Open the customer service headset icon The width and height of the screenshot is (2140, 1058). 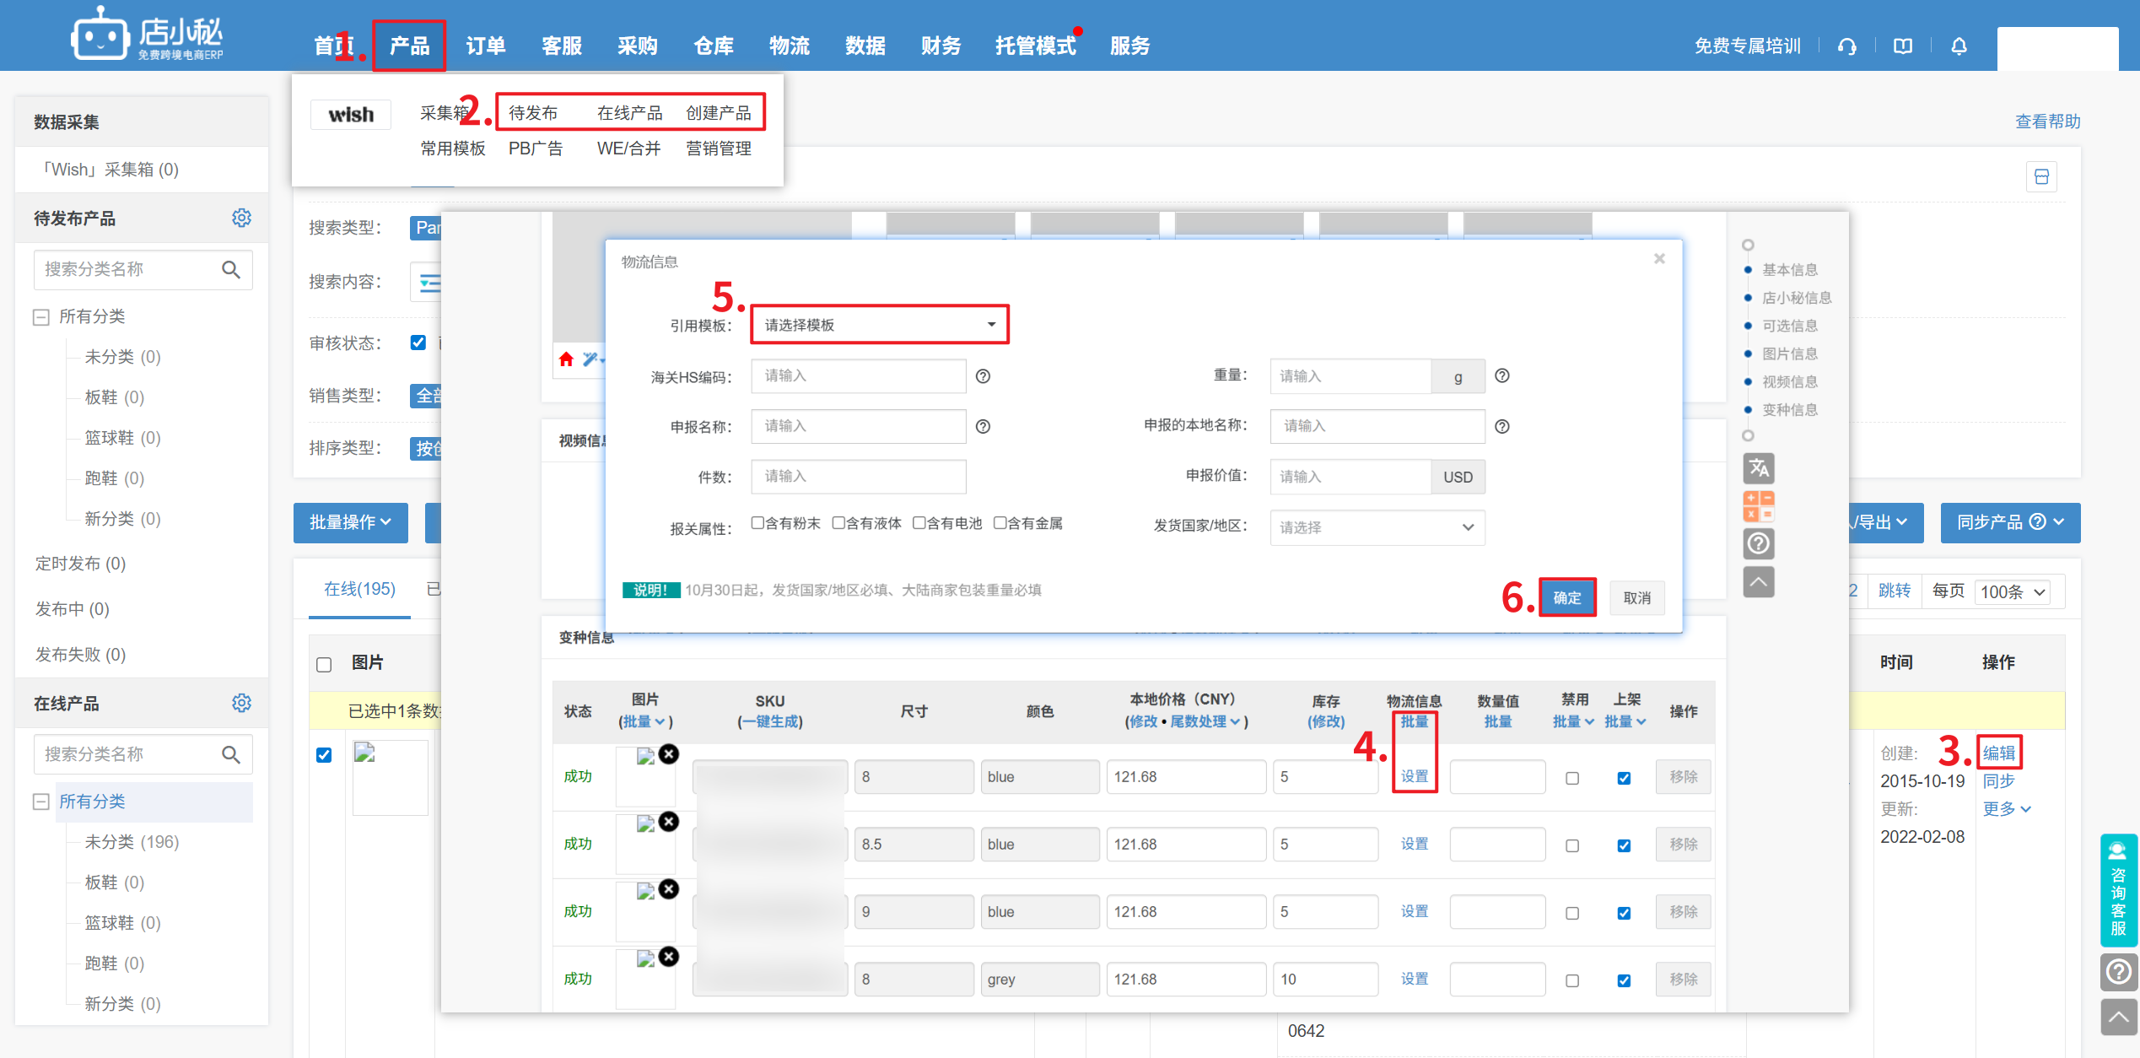click(x=1846, y=46)
